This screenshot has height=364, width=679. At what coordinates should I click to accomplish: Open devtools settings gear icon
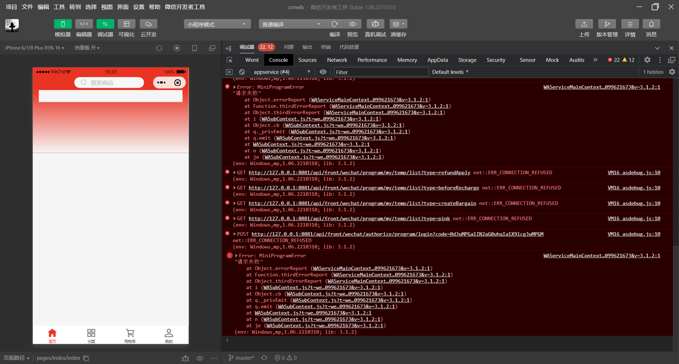pos(647,60)
